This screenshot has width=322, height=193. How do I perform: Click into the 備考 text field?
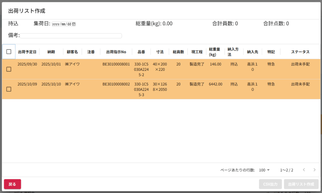pos(71,36)
